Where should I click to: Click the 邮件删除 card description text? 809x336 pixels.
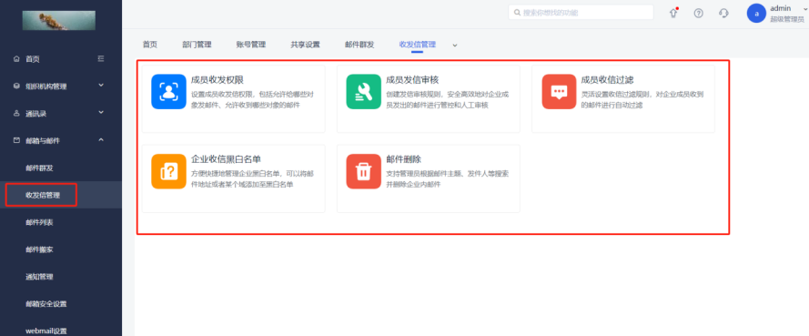pyautogui.click(x=448, y=178)
